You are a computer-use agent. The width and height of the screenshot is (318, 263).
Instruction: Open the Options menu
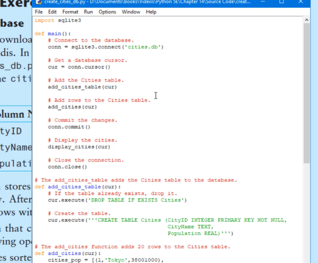107,12
